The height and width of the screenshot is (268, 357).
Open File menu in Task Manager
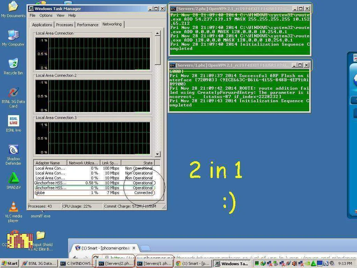[32, 15]
